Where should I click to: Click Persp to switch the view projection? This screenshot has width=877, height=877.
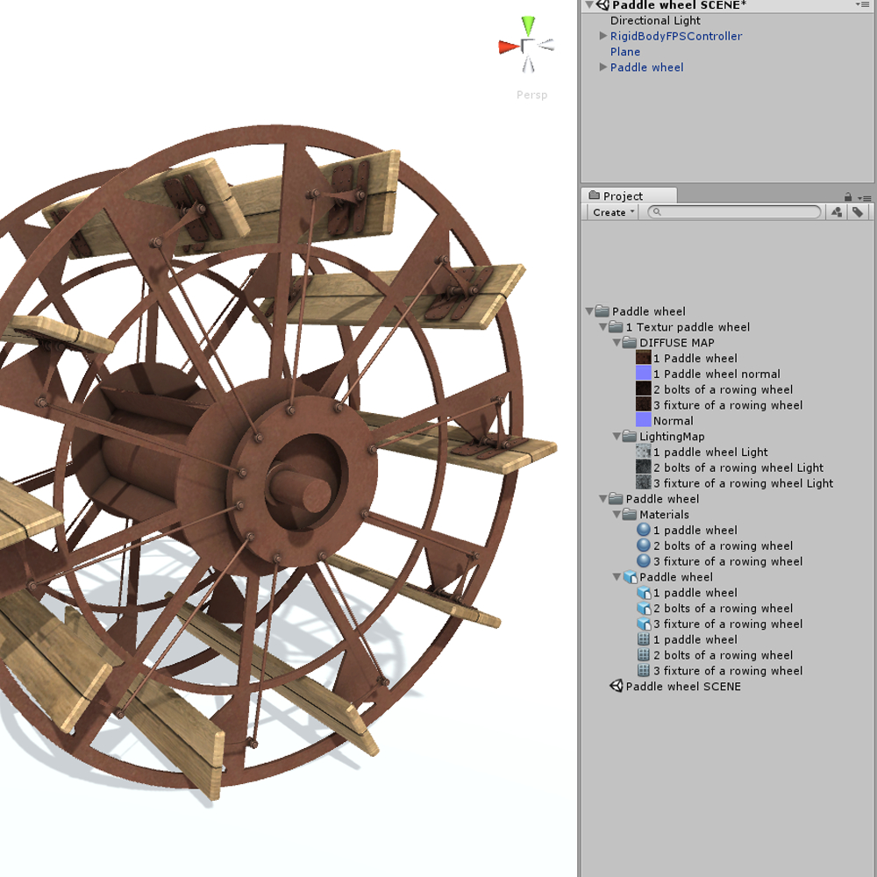click(531, 95)
